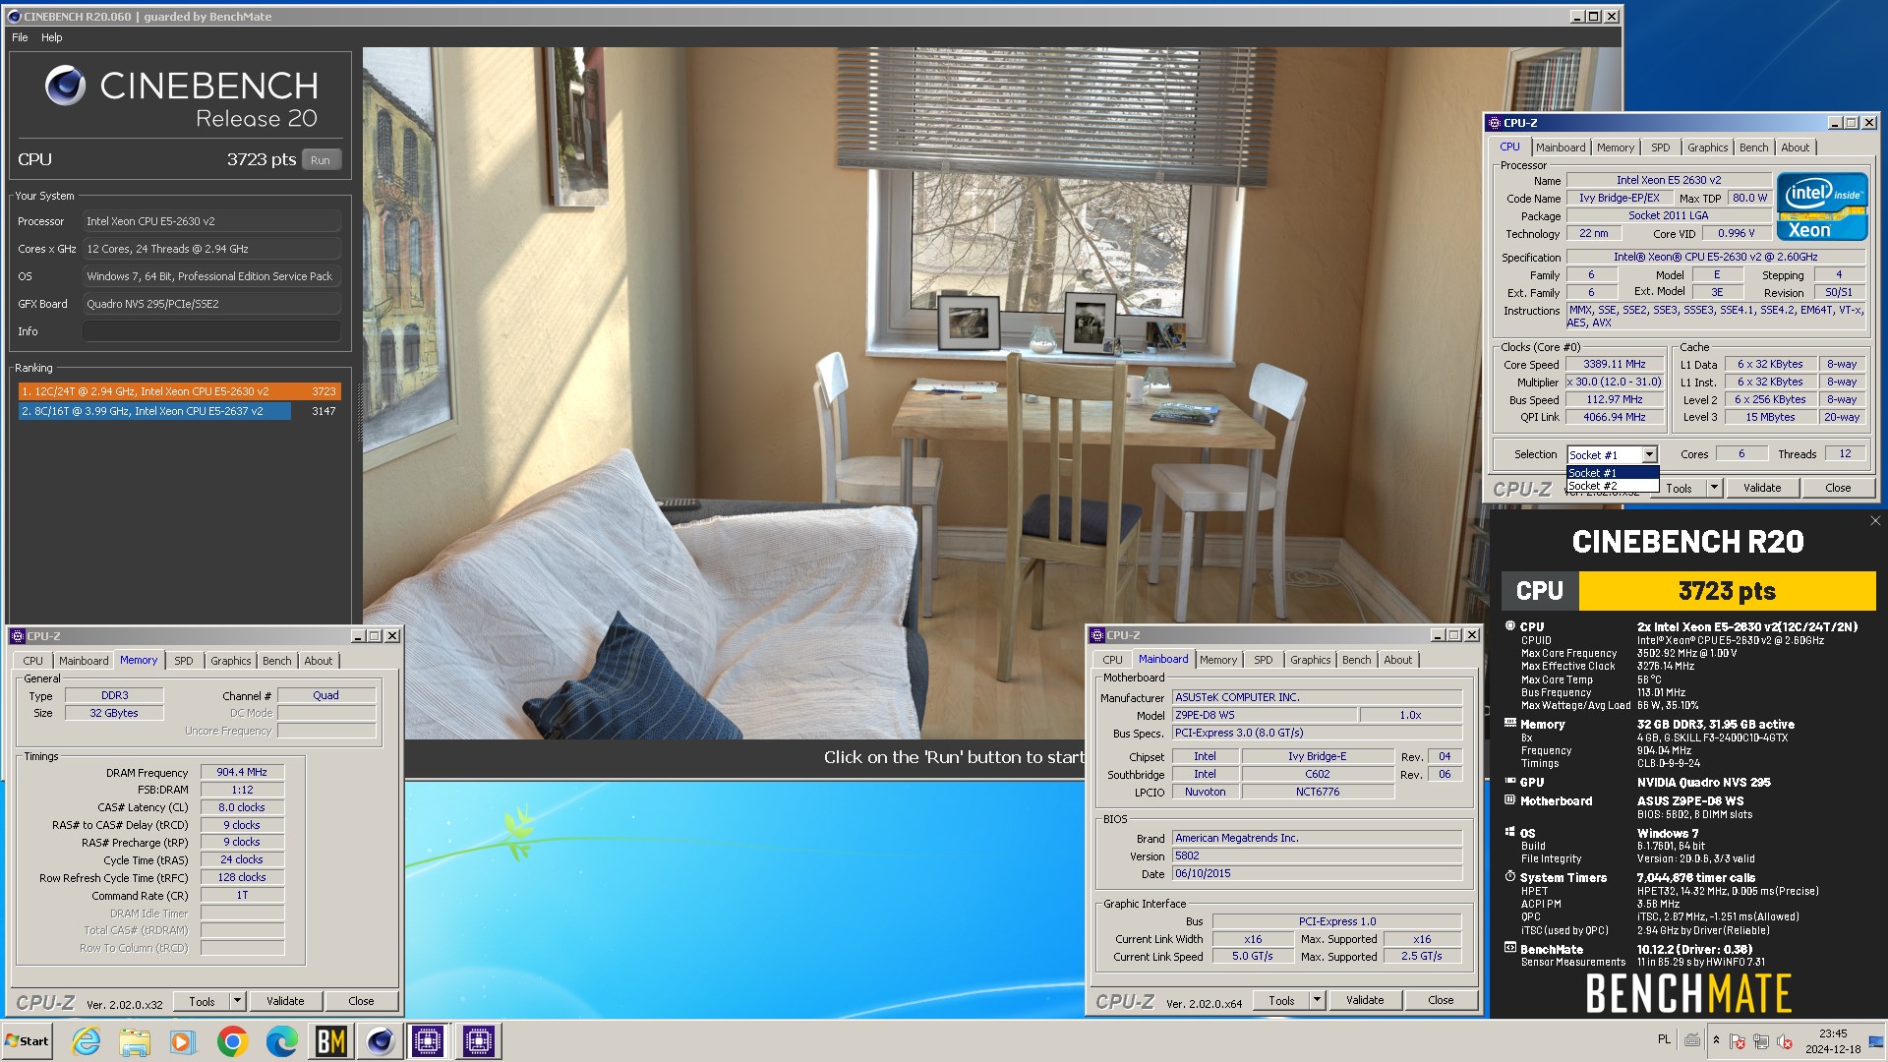Viewport: 1888px width, 1062px height.
Task: Click Validate in Memory CPU-Z window
Action: click(x=285, y=1001)
